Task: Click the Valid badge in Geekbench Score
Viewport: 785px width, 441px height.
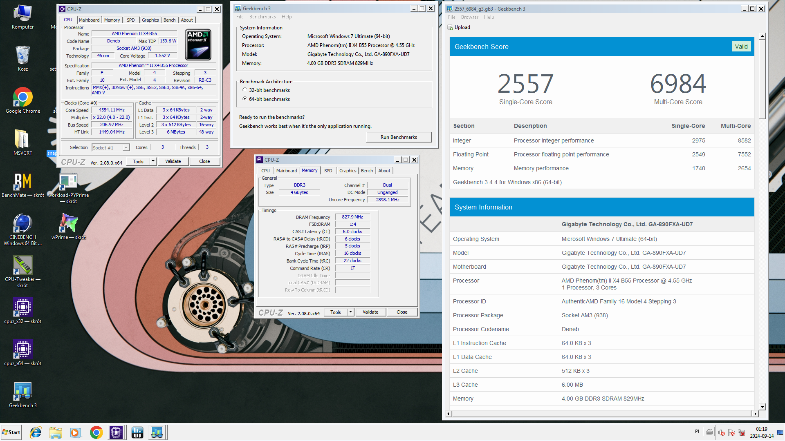Action: (x=741, y=47)
